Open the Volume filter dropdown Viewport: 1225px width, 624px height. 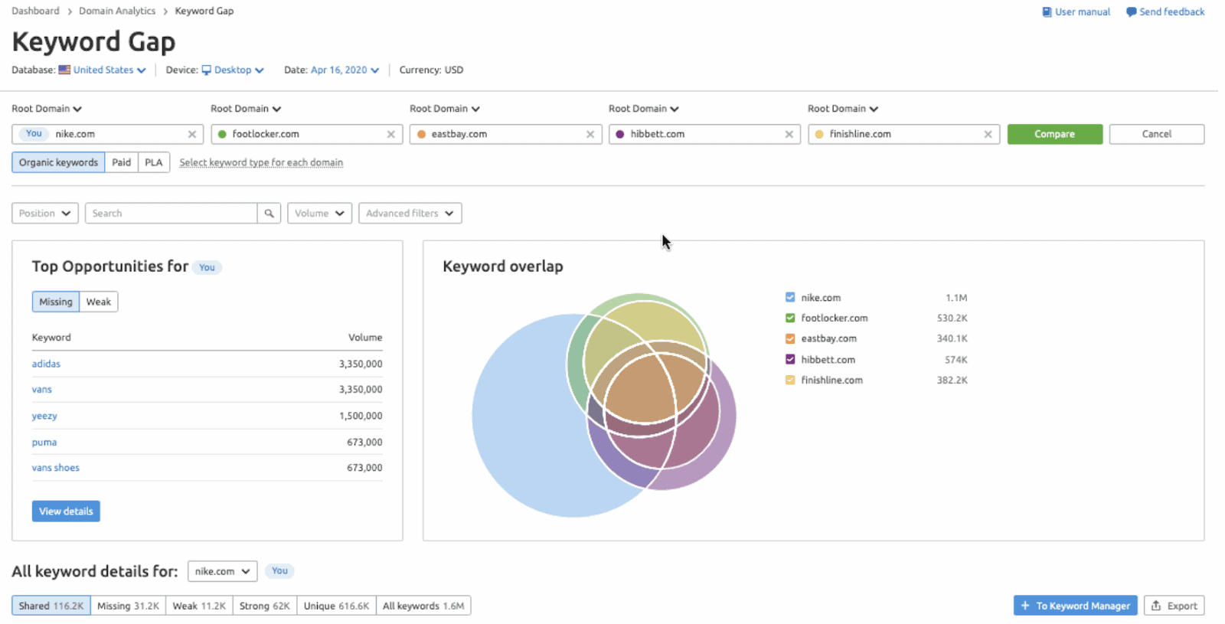319,214
